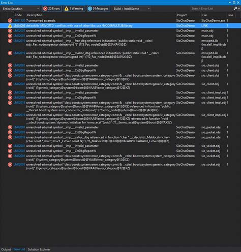Switch to the Output tab
The height and width of the screenshot is (252, 241).
point(6,249)
